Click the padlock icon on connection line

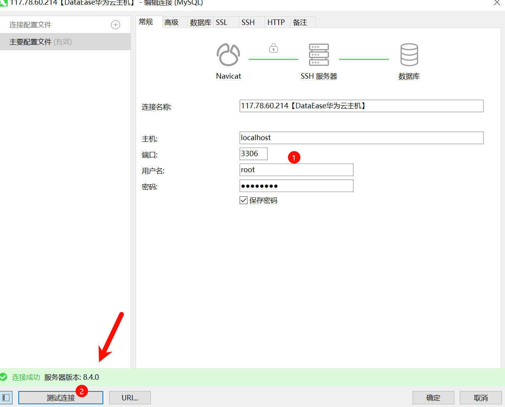pos(274,48)
